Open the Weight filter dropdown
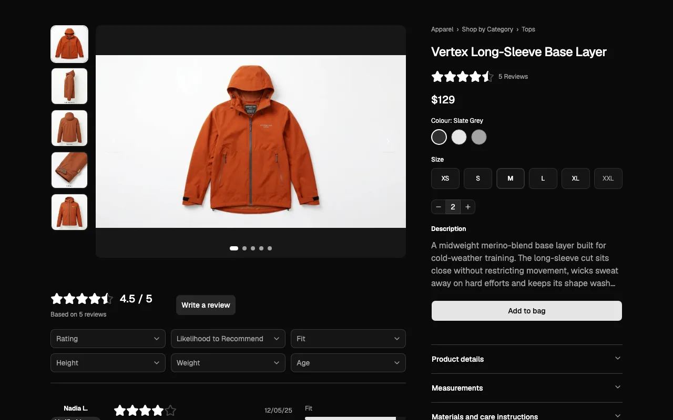Viewport: 673px width, 420px height. [228, 363]
